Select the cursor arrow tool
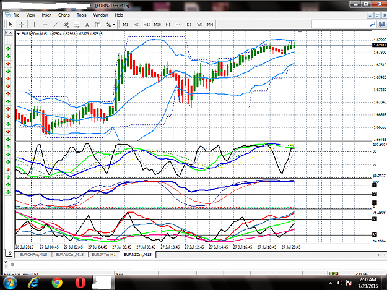 (10, 25)
